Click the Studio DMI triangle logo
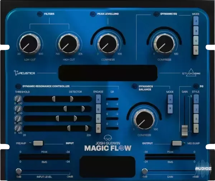 click(x=191, y=73)
